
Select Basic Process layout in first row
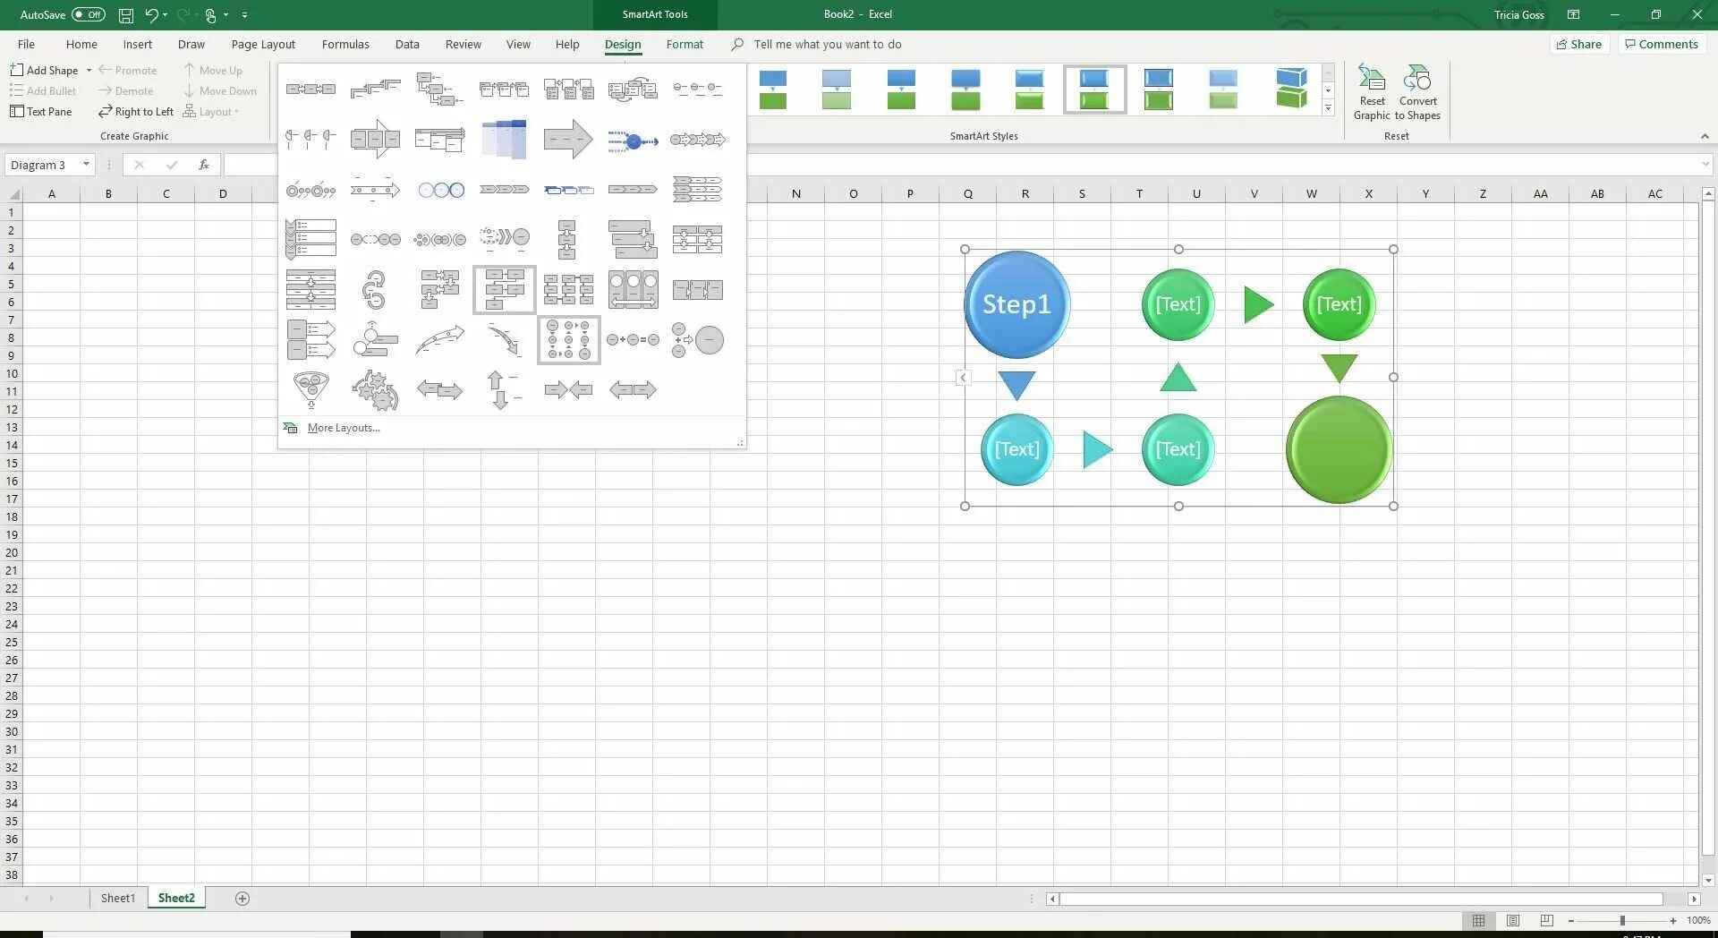tap(310, 90)
